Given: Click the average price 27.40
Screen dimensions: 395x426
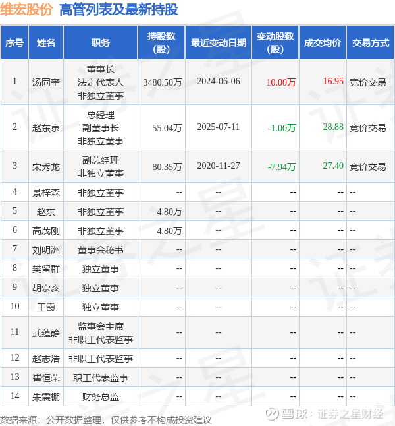Looking at the screenshot, I should pyautogui.click(x=333, y=166).
